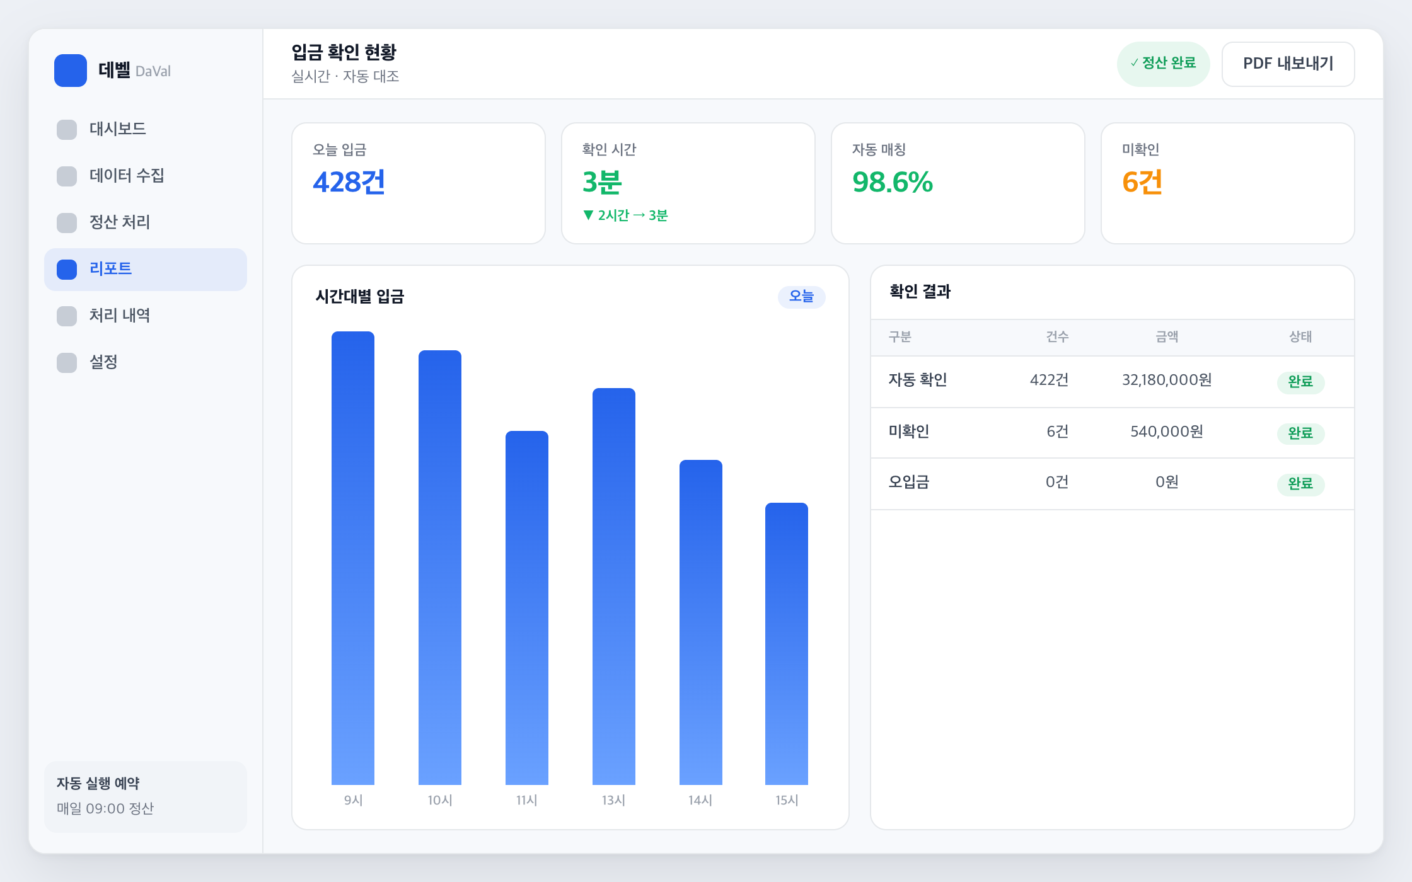The width and height of the screenshot is (1412, 882).
Task: Export report with PDF 내보내기 button
Action: point(1288,64)
